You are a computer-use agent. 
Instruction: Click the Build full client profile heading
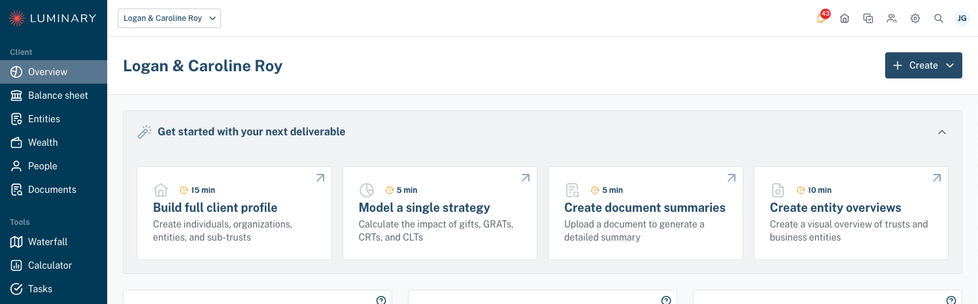[x=215, y=208]
